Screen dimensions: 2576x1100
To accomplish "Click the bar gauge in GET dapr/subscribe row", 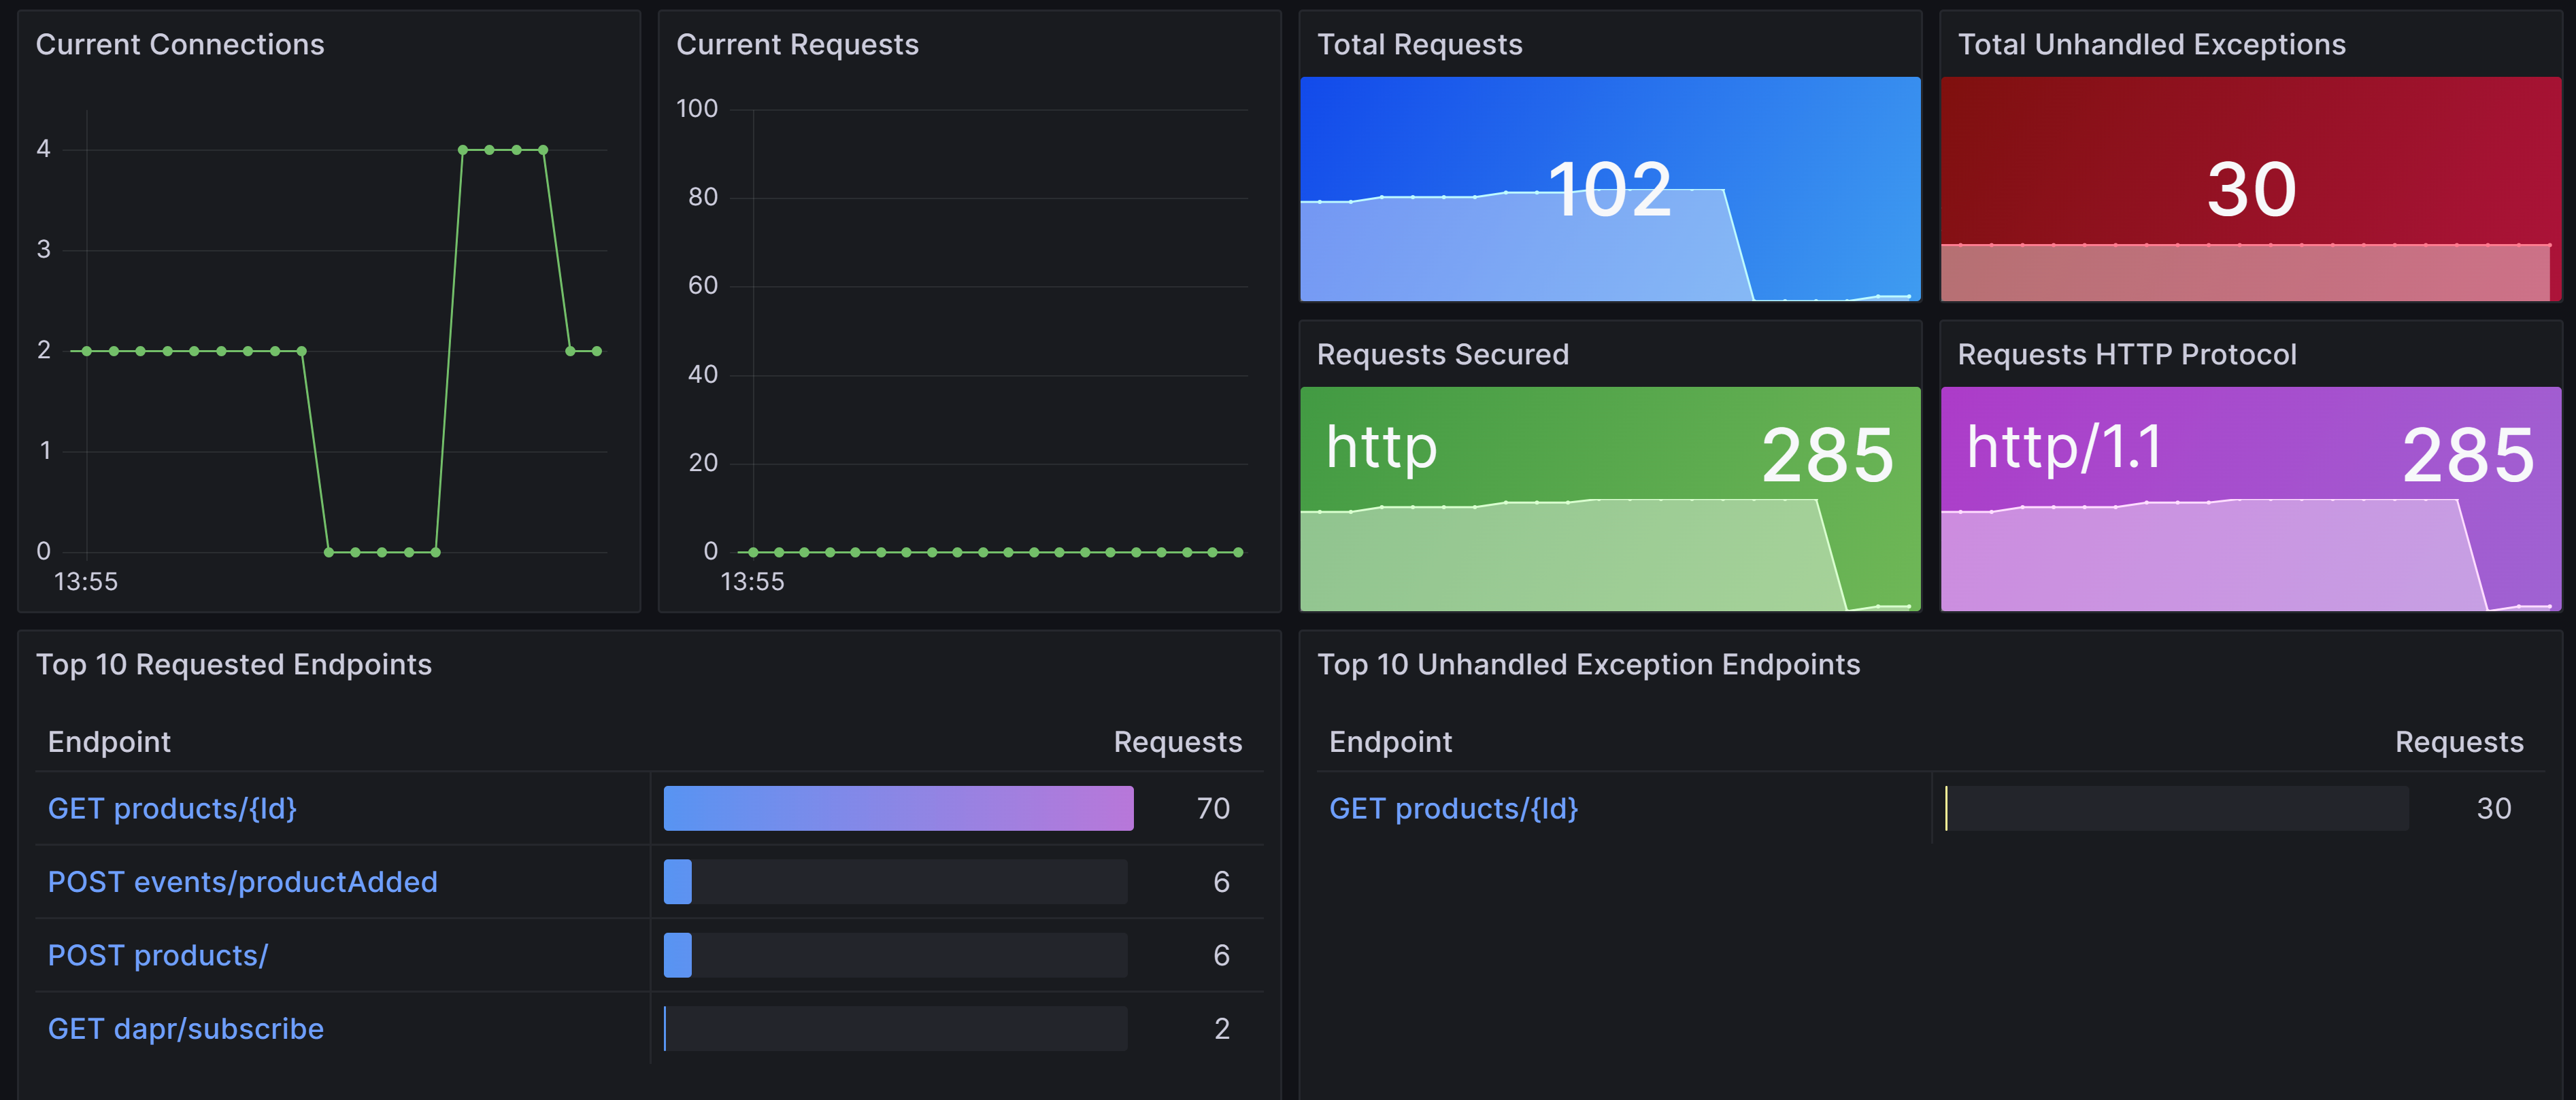I will pos(895,1029).
